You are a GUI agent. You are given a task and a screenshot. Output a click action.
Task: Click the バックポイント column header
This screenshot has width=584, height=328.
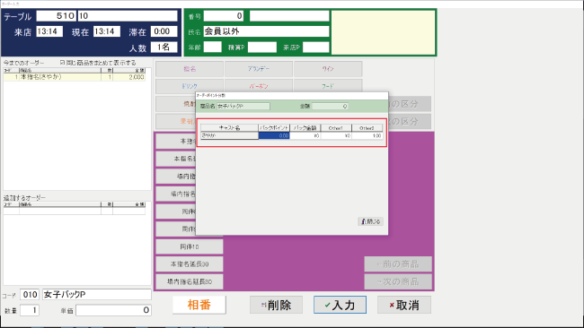tap(274, 128)
